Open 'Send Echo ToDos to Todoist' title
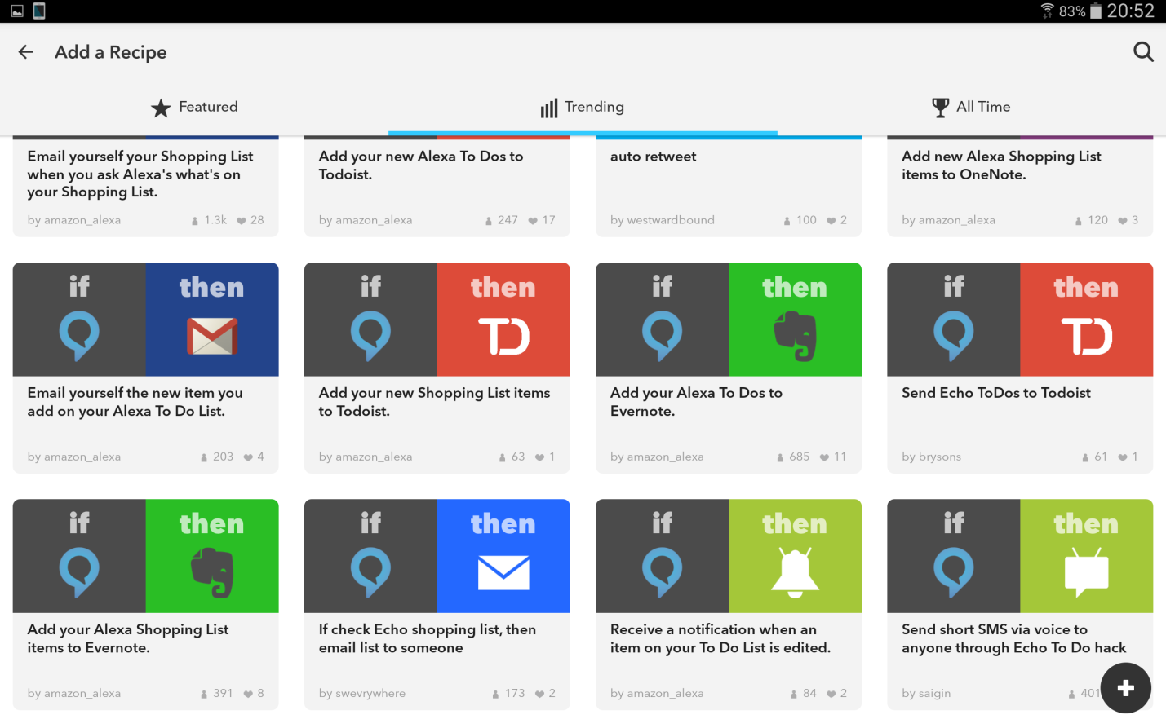This screenshot has height=728, width=1166. point(995,392)
